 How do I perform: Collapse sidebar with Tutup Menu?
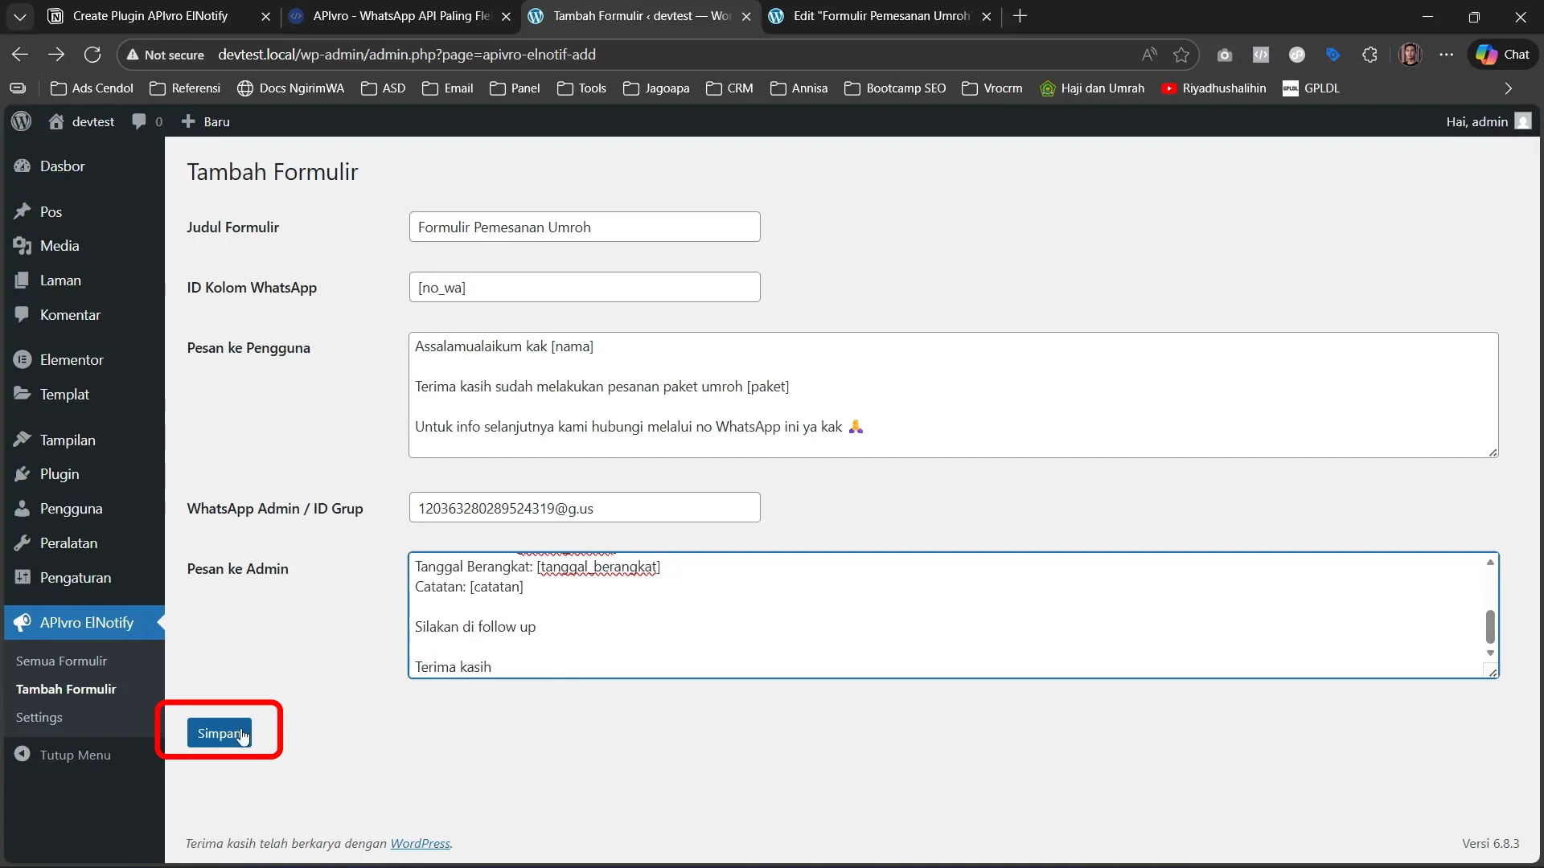[75, 755]
